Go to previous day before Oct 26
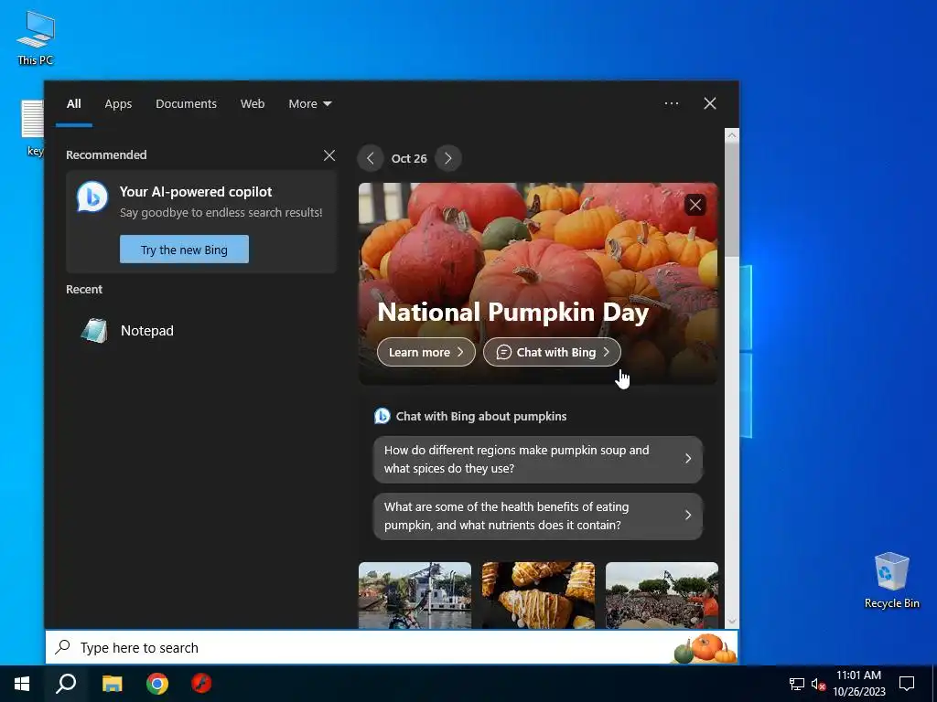The image size is (937, 702). [371, 158]
